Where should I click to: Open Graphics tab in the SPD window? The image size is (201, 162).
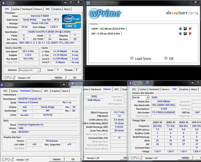[x=184, y=89]
